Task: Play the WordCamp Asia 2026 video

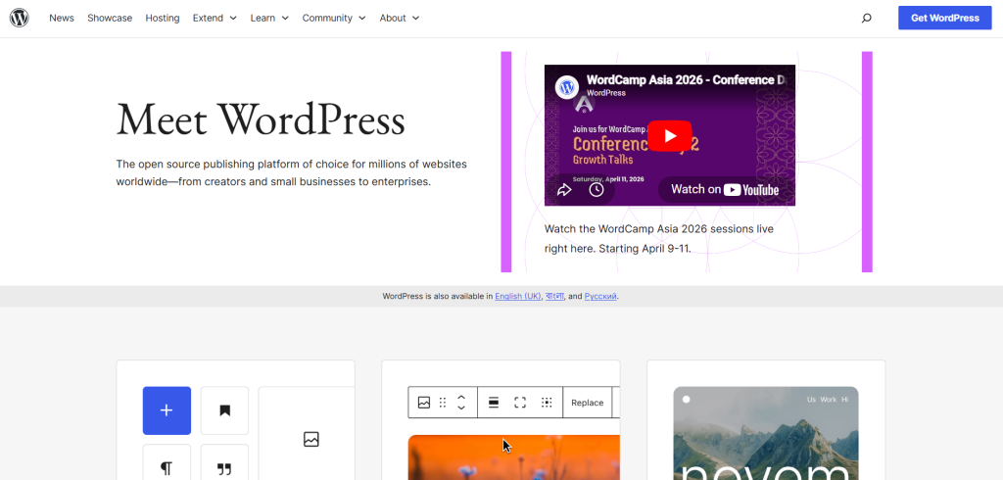Action: tap(670, 136)
